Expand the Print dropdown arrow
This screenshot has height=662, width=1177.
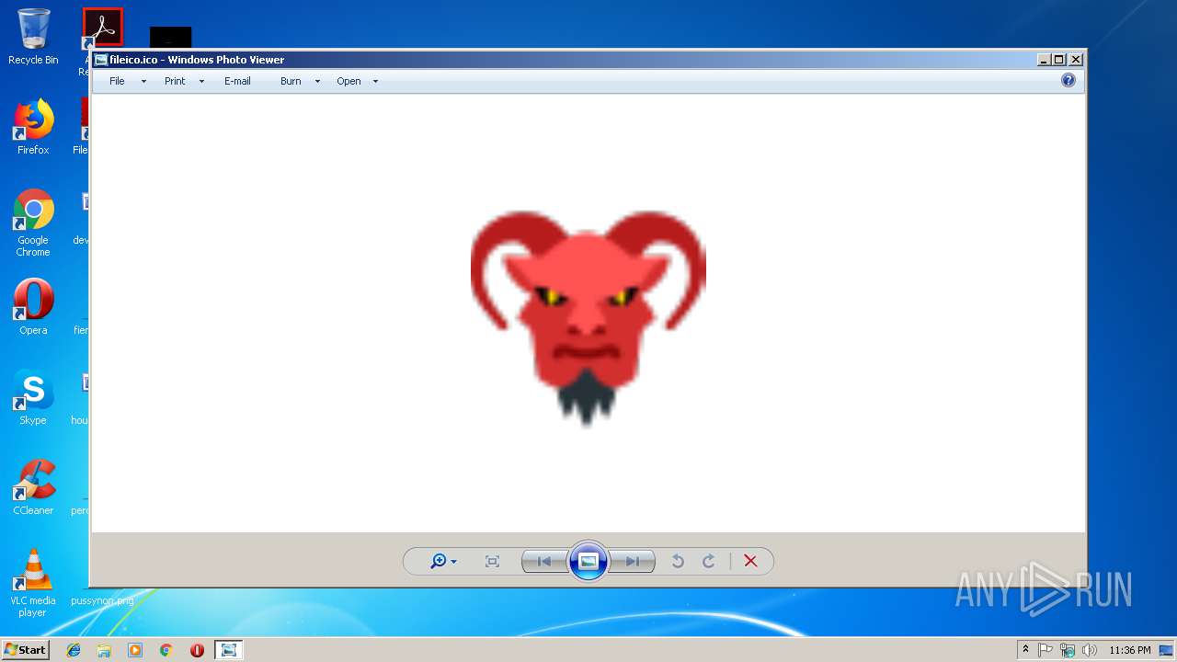click(x=201, y=82)
